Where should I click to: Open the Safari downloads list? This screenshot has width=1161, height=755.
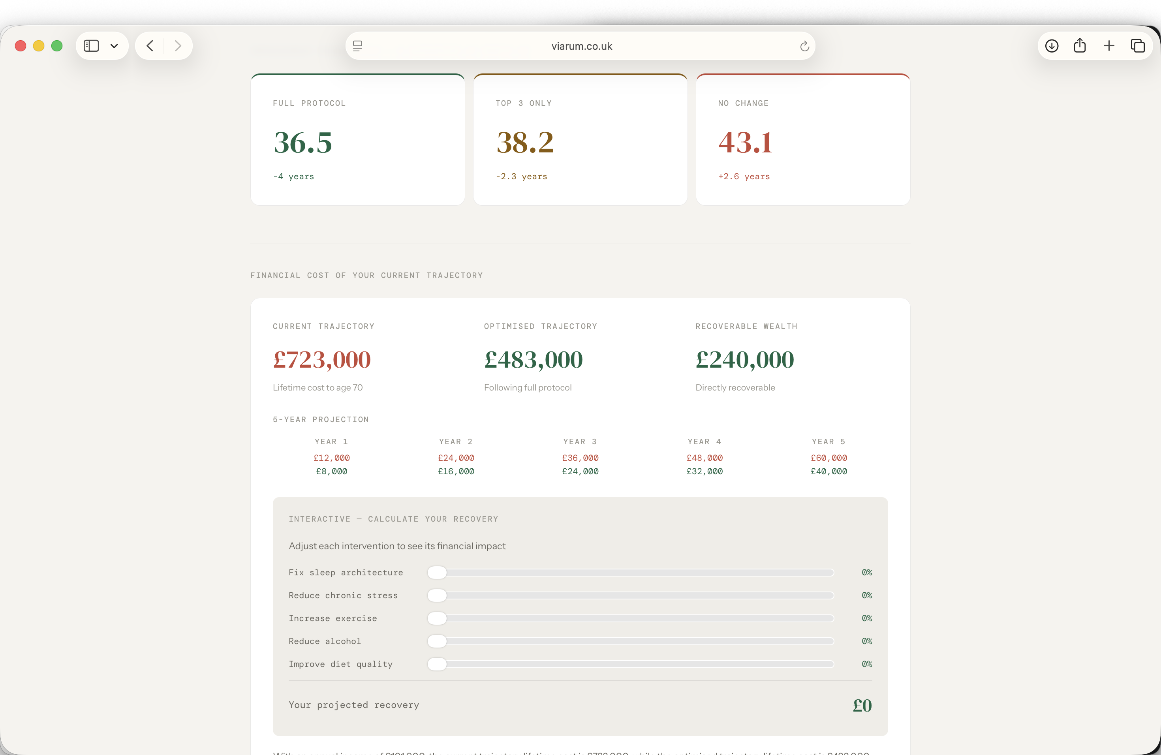[x=1052, y=46]
